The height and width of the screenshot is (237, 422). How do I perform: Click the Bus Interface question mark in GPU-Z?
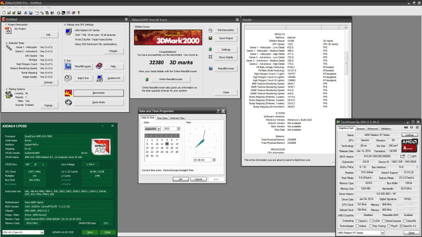coord(417,167)
